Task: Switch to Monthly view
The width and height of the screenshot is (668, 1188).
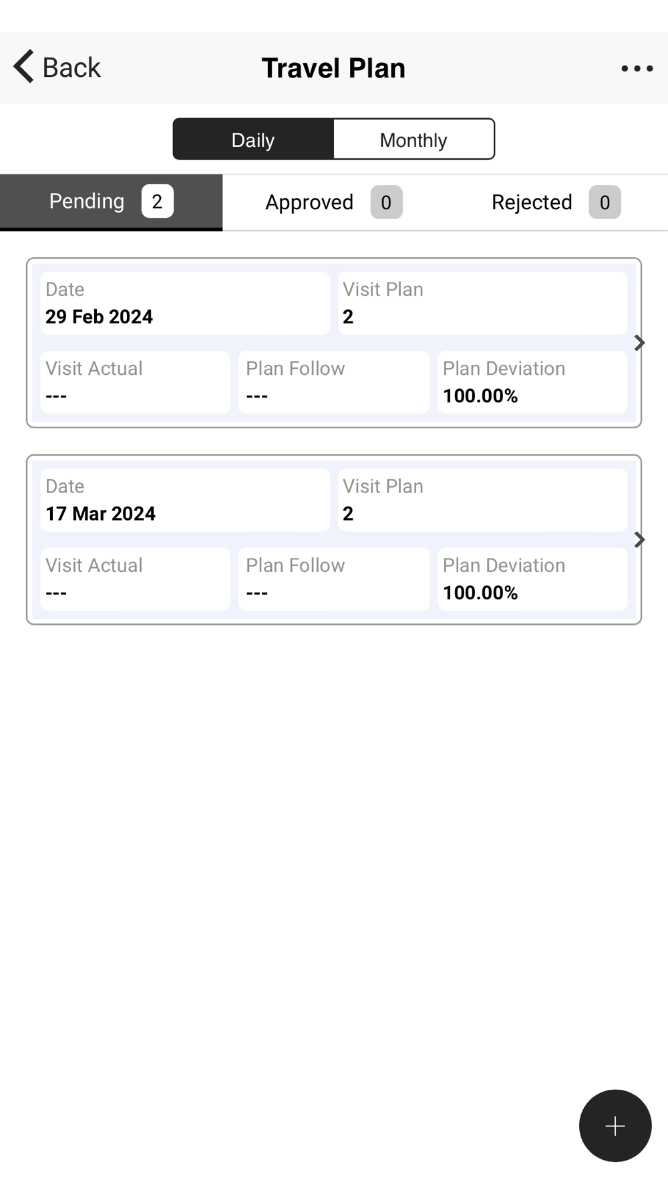Action: point(413,140)
